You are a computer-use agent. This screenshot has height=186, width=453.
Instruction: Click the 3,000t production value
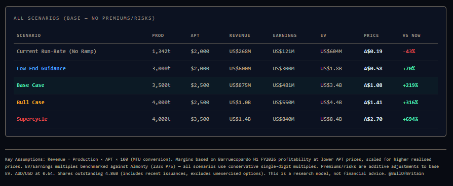pyautogui.click(x=161, y=68)
